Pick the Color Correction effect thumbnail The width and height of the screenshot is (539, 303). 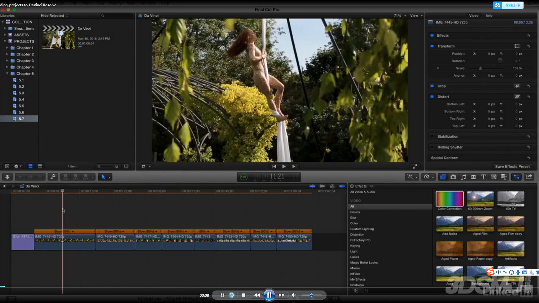[450, 199]
